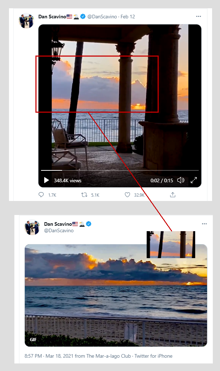Like the tweet with 32.9K hearts
The image size is (220, 371).
click(x=127, y=195)
